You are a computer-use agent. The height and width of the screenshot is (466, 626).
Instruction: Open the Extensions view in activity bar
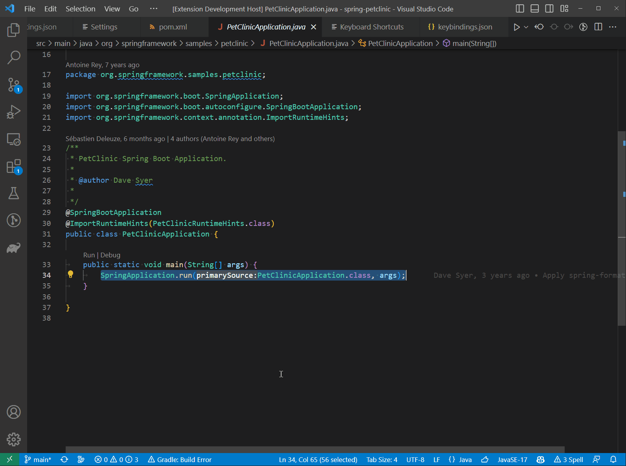click(13, 167)
